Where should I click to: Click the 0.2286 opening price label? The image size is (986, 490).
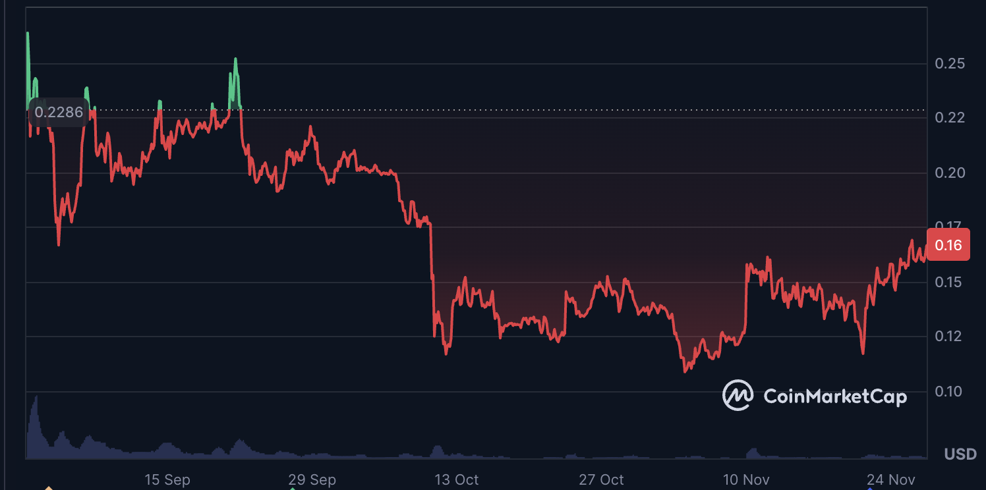point(59,112)
